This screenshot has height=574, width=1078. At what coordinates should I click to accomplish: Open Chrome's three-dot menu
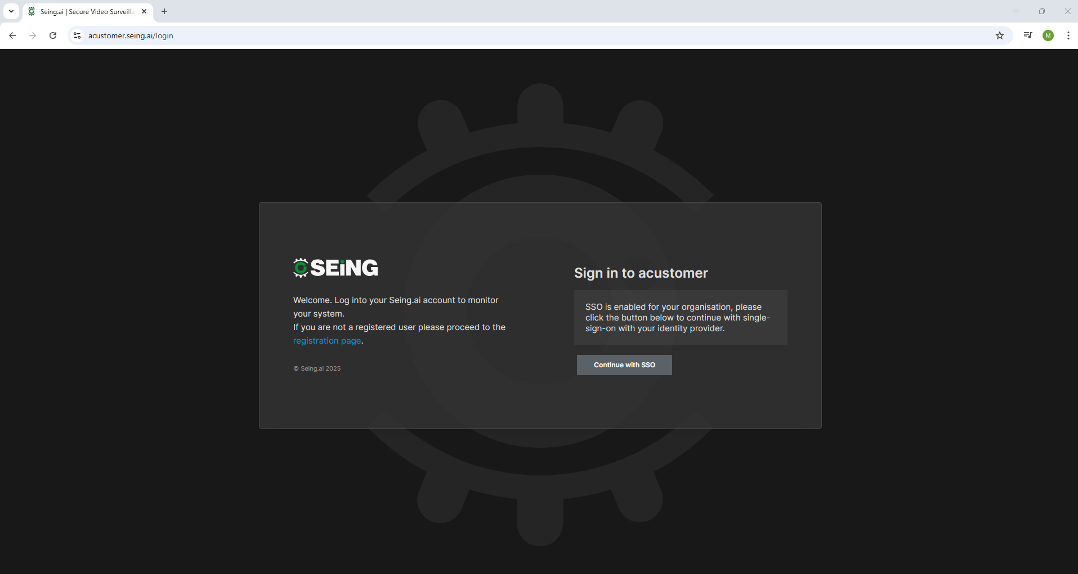[1068, 35]
